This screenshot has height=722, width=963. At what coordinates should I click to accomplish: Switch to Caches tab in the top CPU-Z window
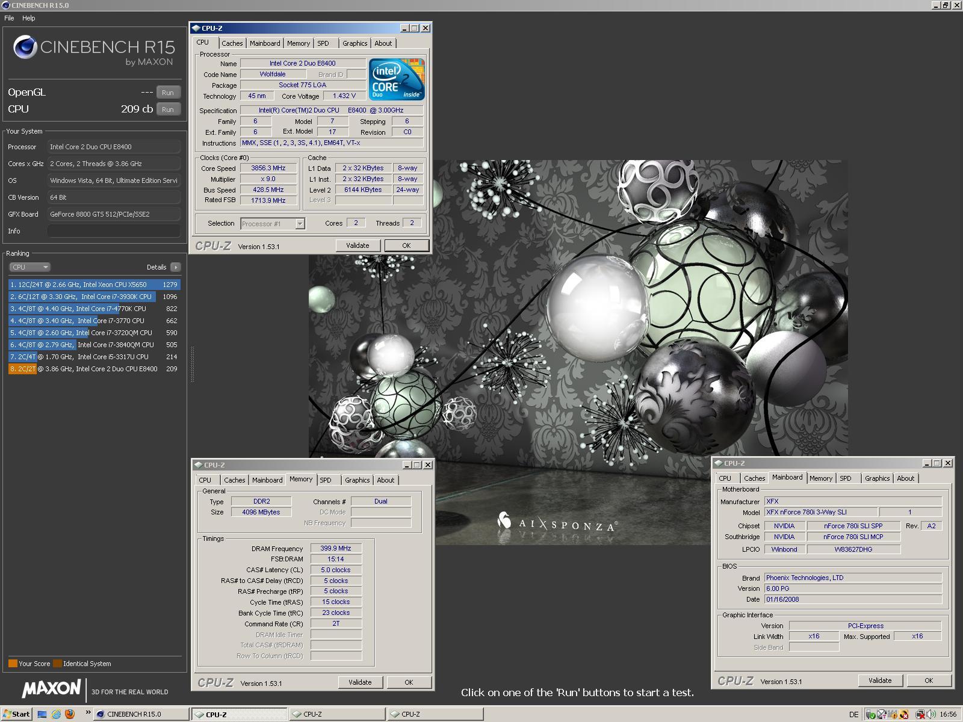point(232,43)
